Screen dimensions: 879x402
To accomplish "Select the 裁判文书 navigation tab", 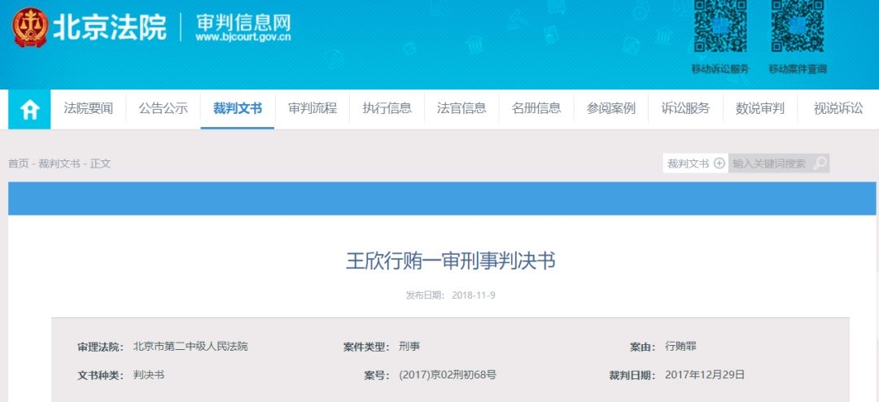I will tap(238, 108).
